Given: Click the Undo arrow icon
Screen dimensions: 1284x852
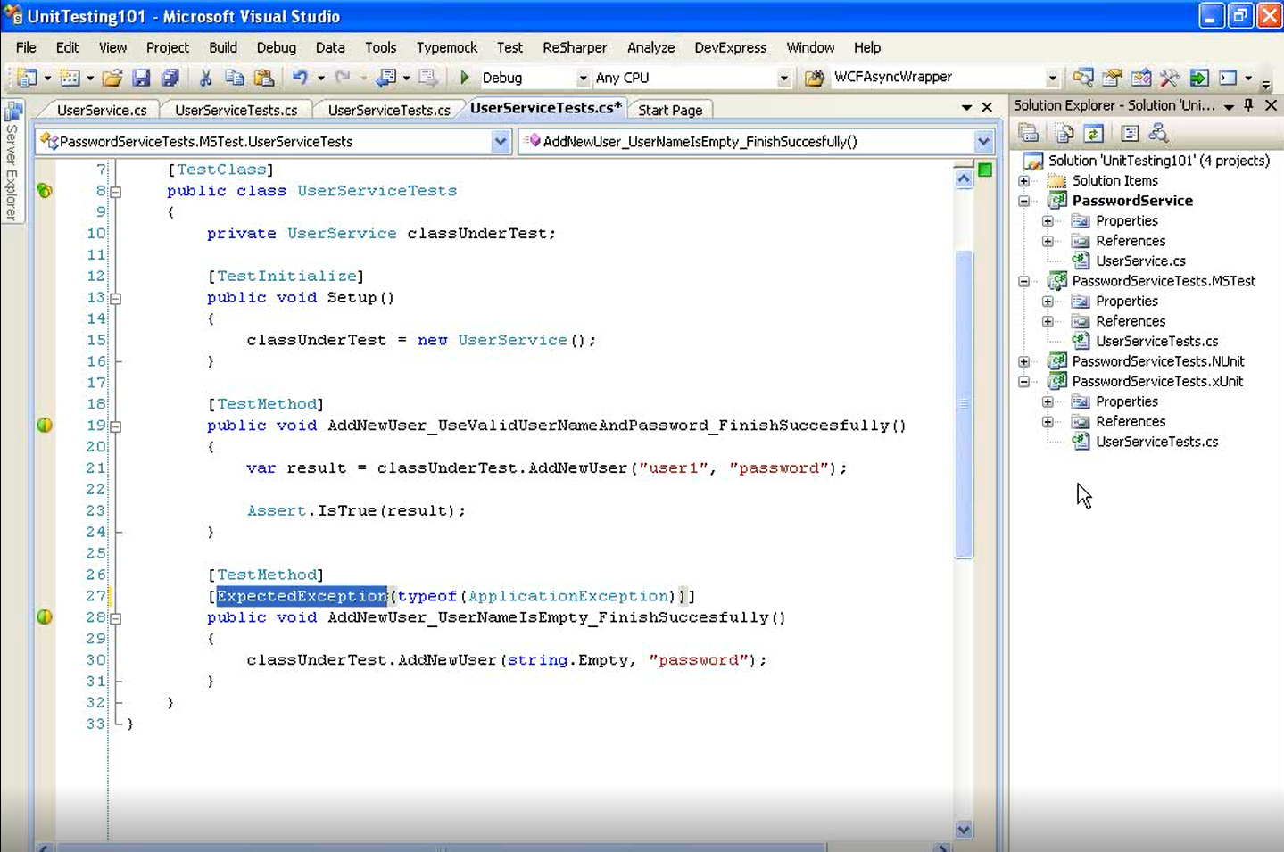Looking at the screenshot, I should 300,79.
